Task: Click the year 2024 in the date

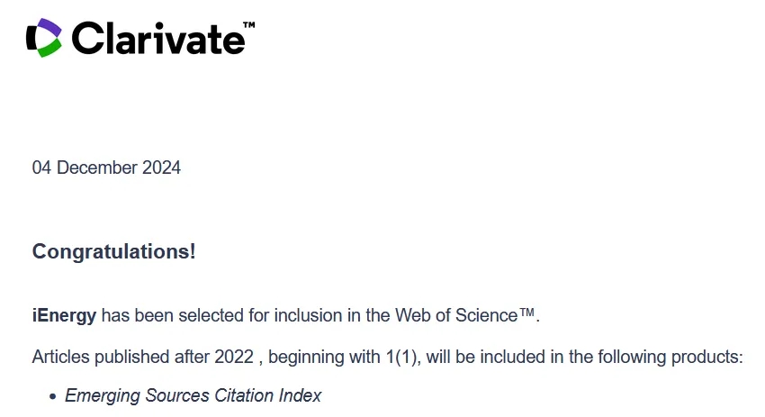Action: [x=161, y=168]
